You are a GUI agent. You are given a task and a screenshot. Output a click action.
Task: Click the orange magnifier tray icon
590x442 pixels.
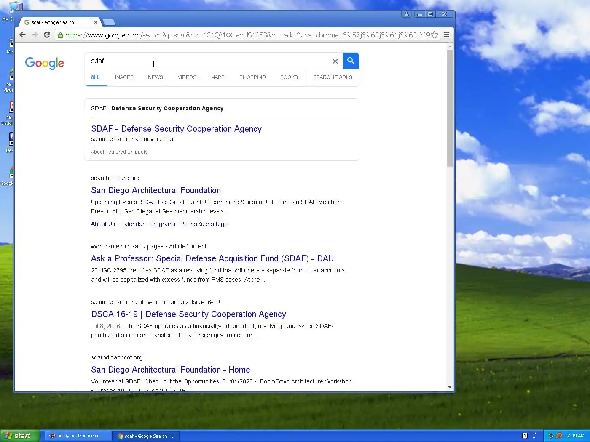pyautogui.click(x=559, y=436)
